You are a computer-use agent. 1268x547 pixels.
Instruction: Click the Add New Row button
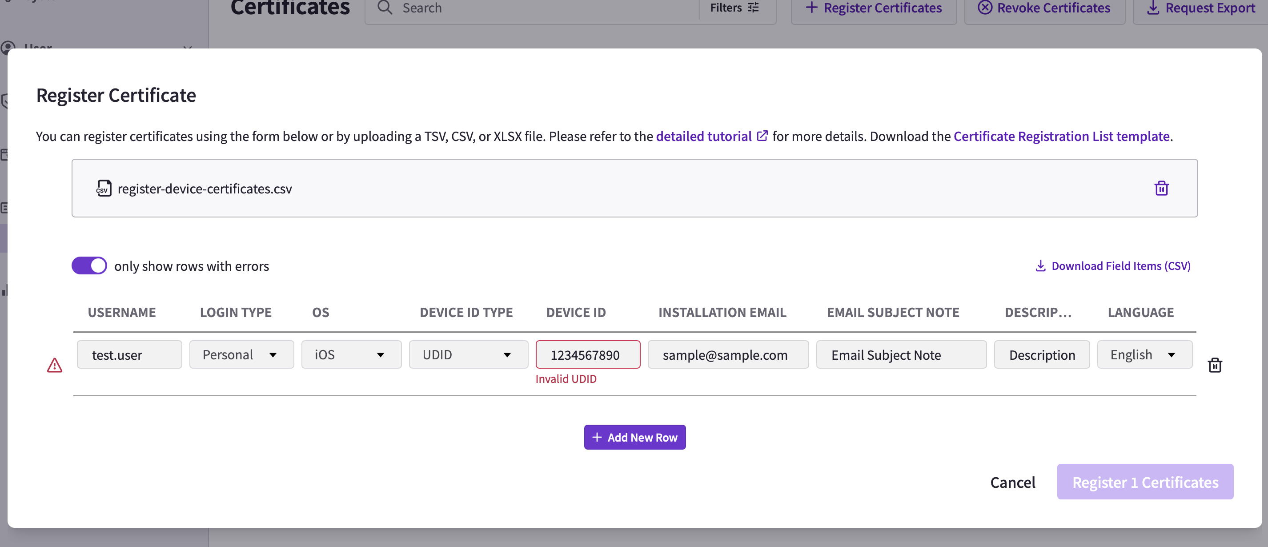coord(634,437)
